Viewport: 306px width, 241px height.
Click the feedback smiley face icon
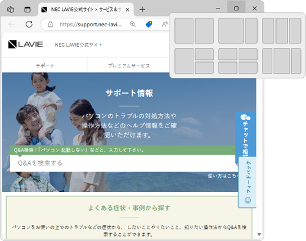point(248,200)
